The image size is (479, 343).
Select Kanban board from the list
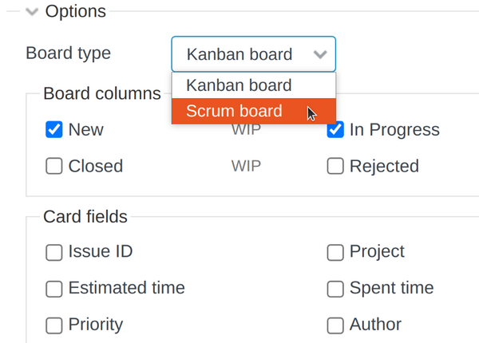pos(239,85)
